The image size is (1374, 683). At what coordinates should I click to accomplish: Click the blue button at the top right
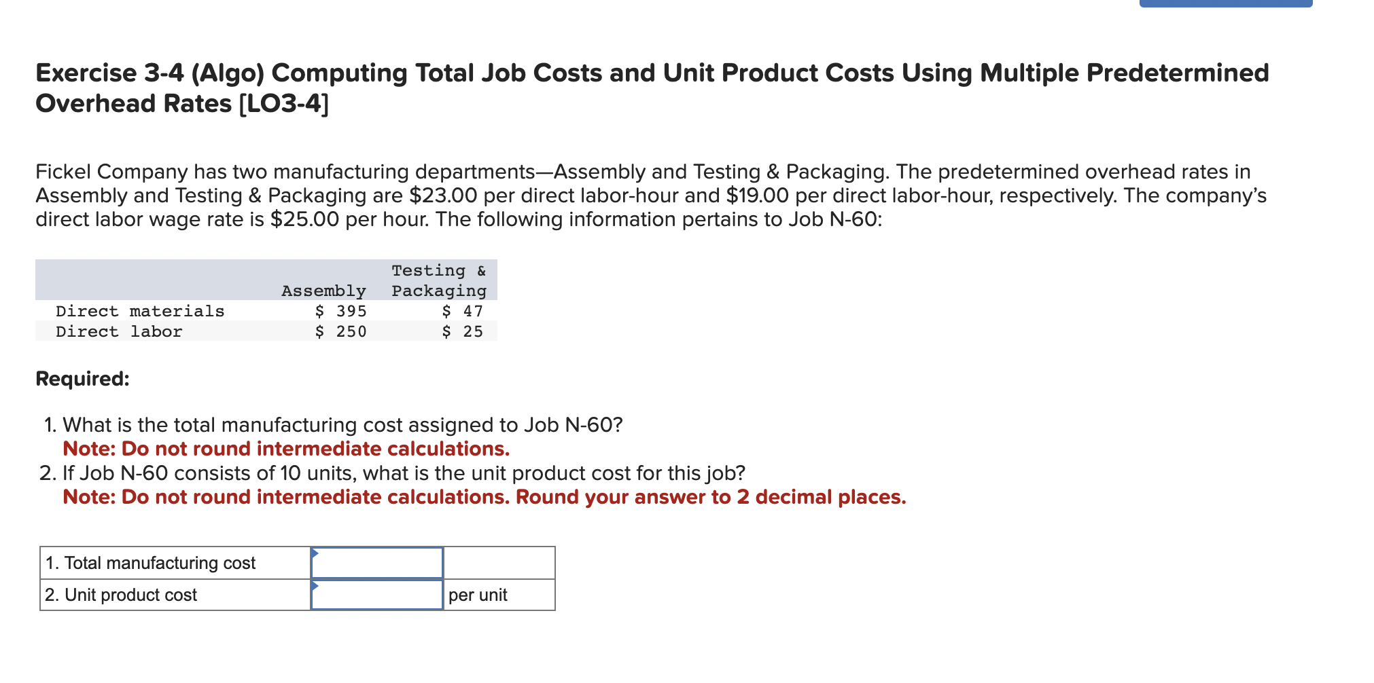1227,3
